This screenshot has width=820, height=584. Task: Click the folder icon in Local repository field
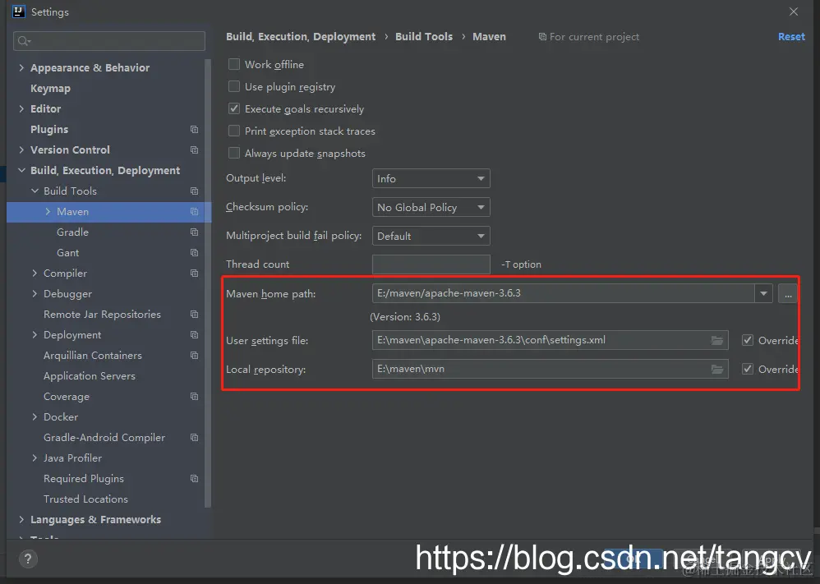point(717,369)
